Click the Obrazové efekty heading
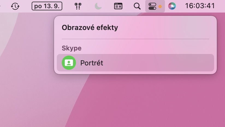This screenshot has width=225, height=127. (x=90, y=28)
